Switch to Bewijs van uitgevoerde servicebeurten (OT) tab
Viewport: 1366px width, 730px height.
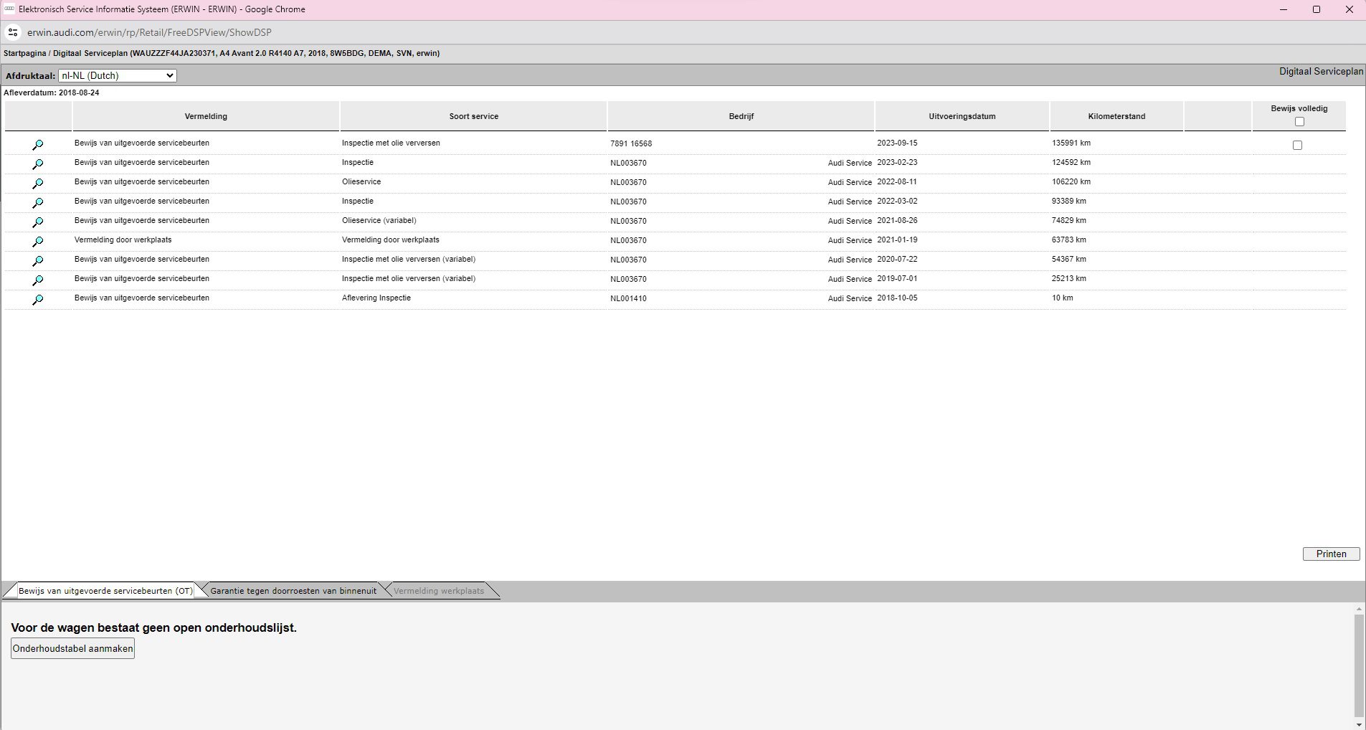[x=105, y=591]
